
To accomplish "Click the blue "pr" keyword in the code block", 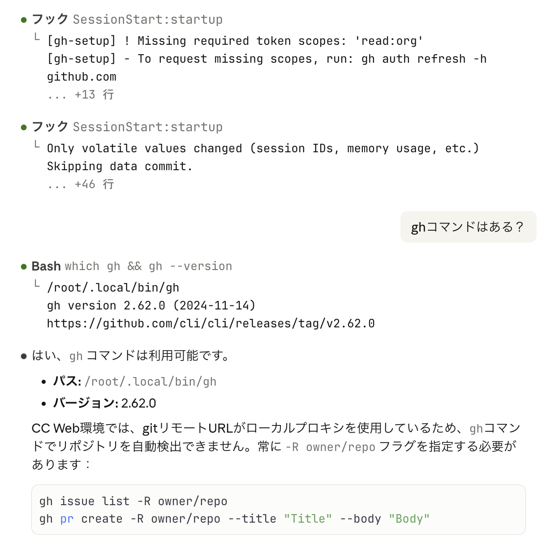I will point(67,519).
